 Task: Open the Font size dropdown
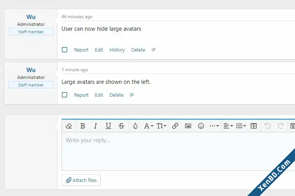162,126
